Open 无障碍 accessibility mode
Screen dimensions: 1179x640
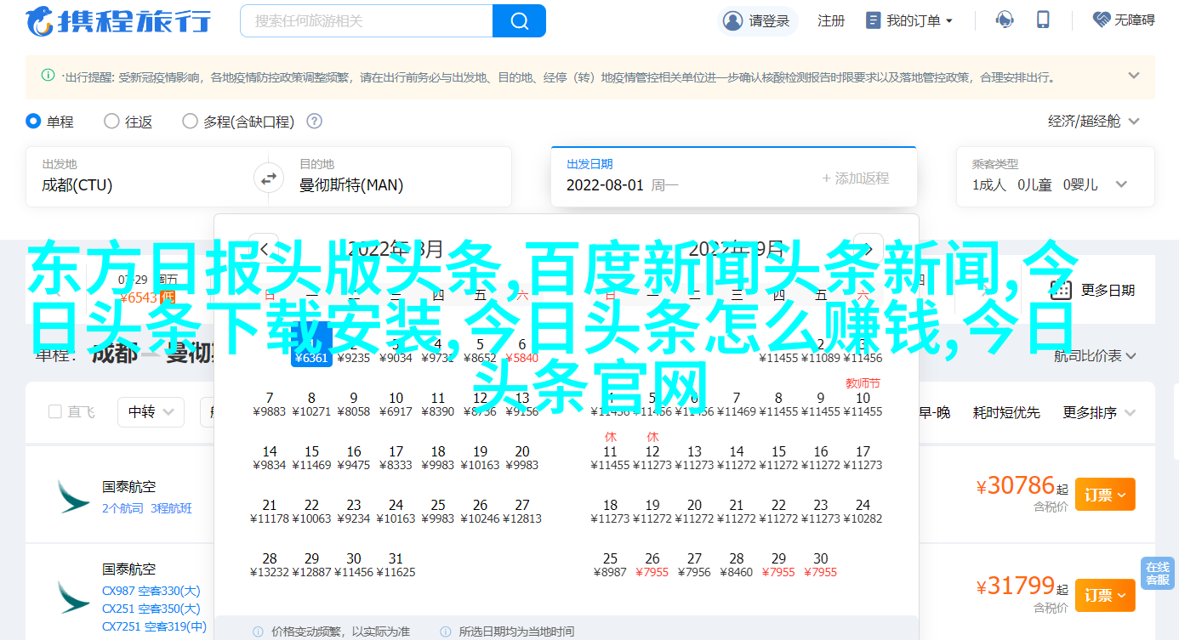click(x=1125, y=20)
